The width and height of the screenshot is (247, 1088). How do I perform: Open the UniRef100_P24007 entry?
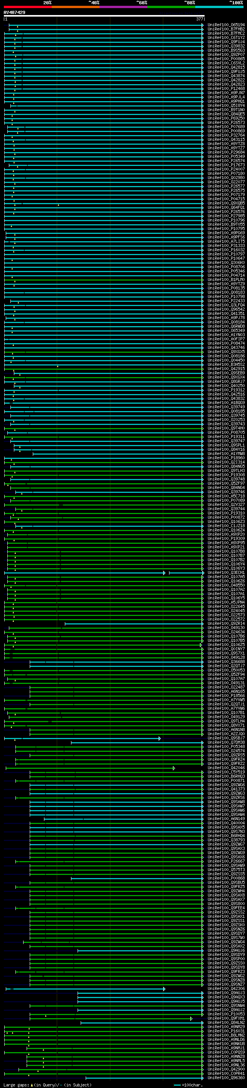[x=226, y=169]
